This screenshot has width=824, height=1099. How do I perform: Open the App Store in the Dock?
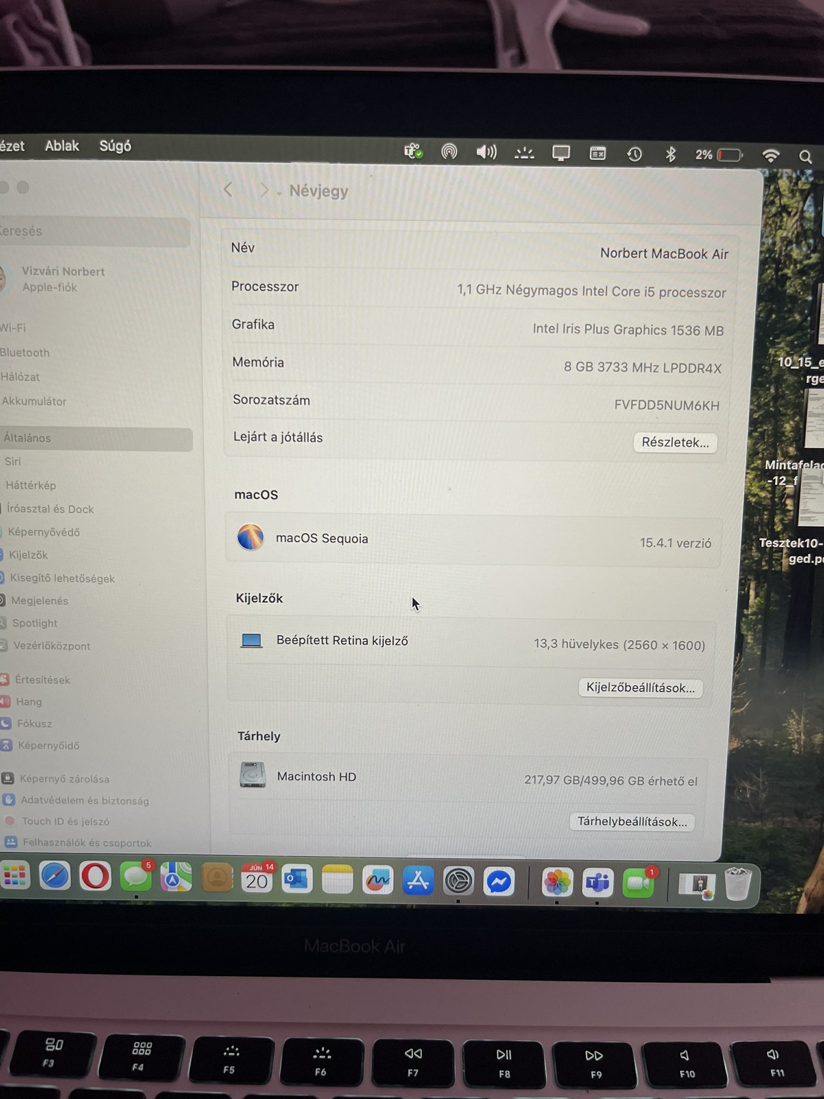pyautogui.click(x=418, y=881)
